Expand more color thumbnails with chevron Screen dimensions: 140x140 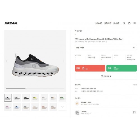[x=62, y=107]
